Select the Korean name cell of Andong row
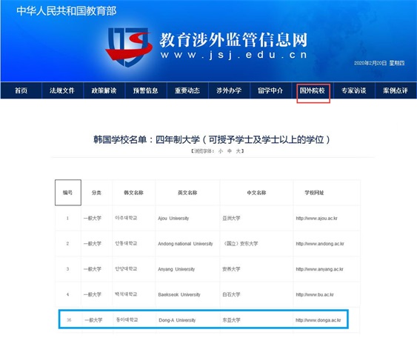 point(134,244)
